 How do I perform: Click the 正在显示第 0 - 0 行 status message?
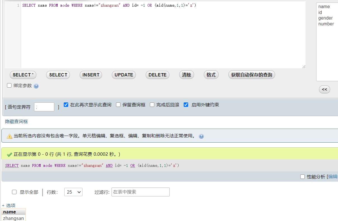point(67,154)
